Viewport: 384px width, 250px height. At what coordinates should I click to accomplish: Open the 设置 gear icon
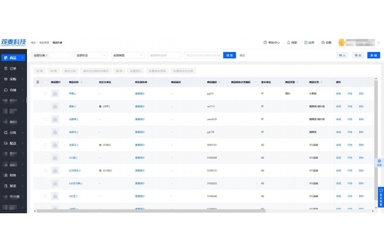coord(323,43)
